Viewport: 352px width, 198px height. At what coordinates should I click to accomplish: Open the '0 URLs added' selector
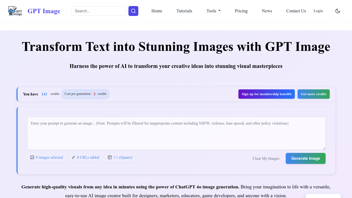85,157
